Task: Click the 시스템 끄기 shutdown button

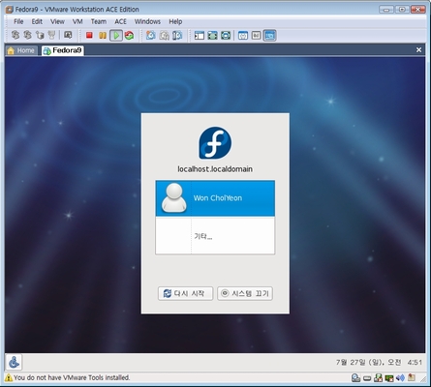Action: pyautogui.click(x=245, y=293)
